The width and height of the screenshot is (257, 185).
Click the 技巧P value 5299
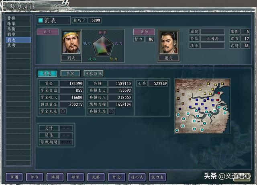coord(95,20)
